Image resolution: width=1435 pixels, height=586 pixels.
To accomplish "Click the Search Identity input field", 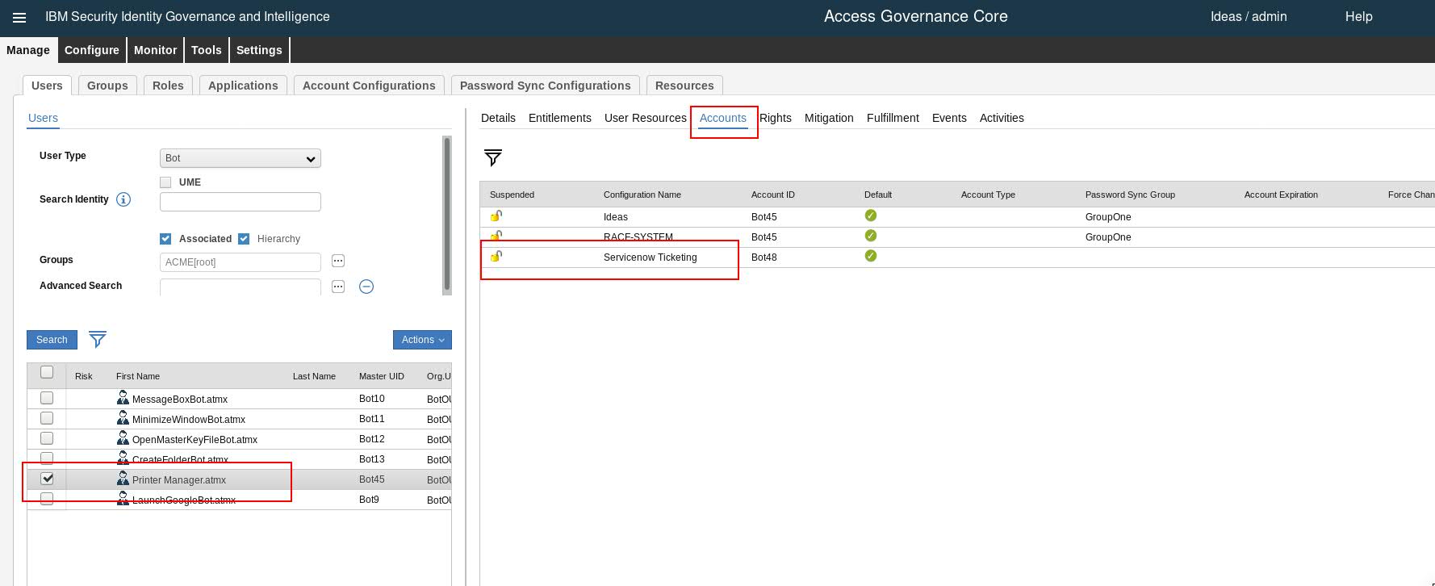I will (x=241, y=202).
